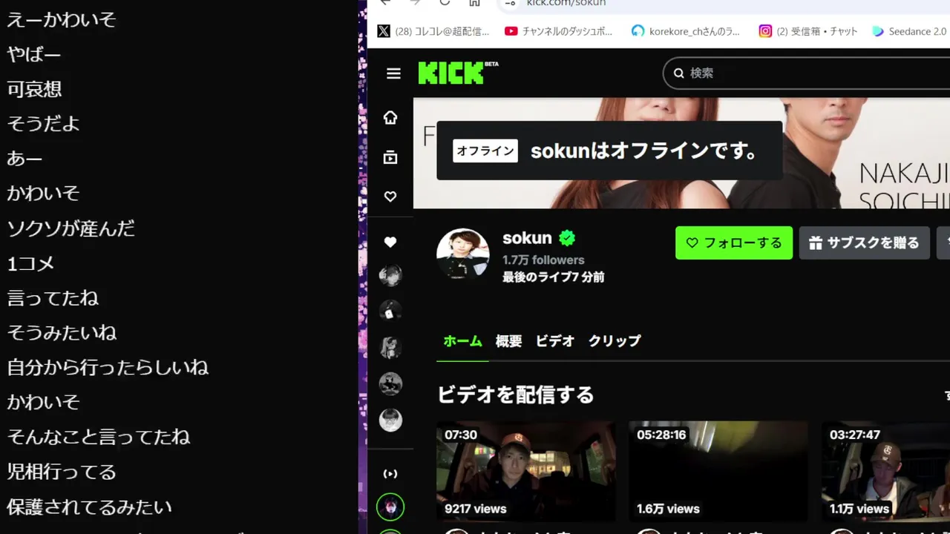Click the 9217 views label

click(475, 509)
